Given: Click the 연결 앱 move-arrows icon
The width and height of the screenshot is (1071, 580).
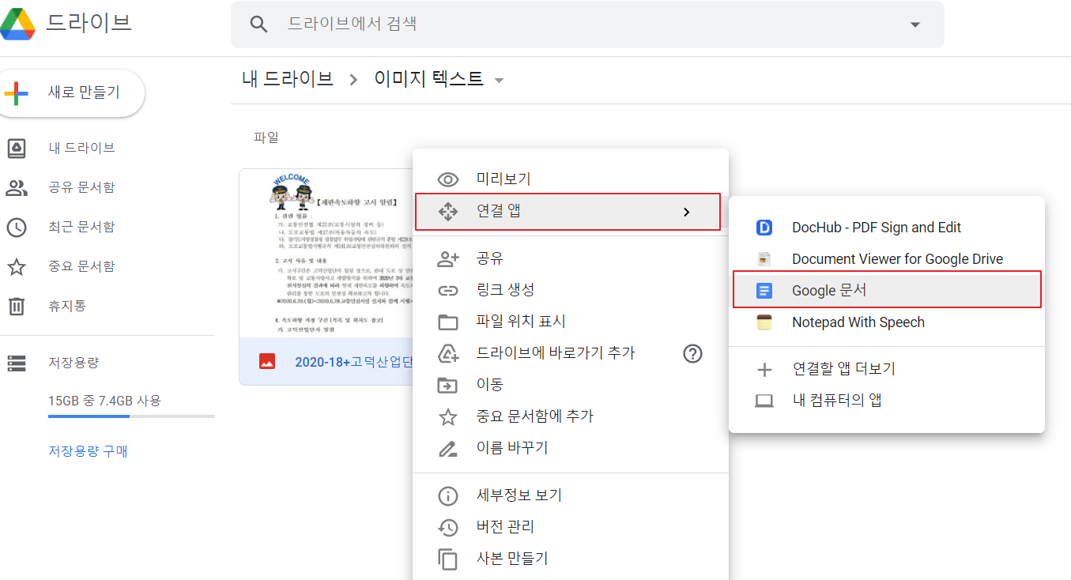Looking at the screenshot, I should (448, 211).
